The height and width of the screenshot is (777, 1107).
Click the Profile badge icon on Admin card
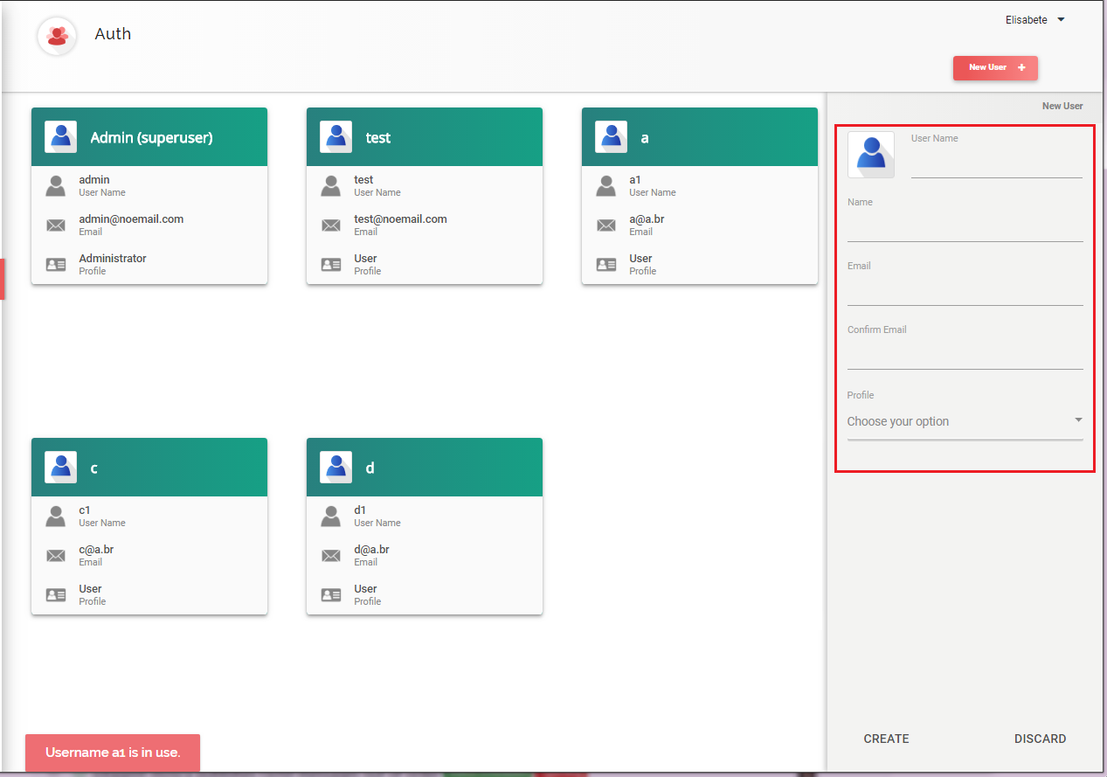pos(55,264)
